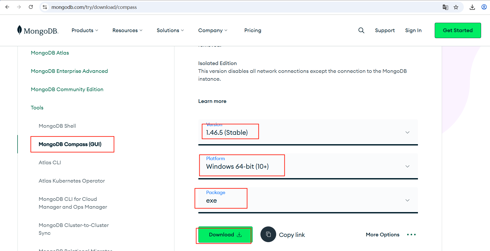Viewport: 490px width, 251px height.
Task: Open MongoDB Cluster-to-Cluster Sync item
Action: [x=74, y=229]
